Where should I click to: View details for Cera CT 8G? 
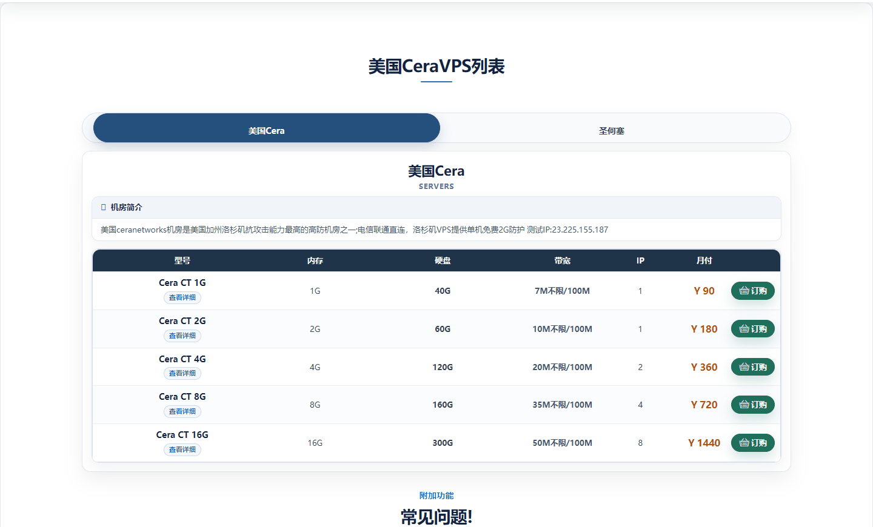coord(182,411)
